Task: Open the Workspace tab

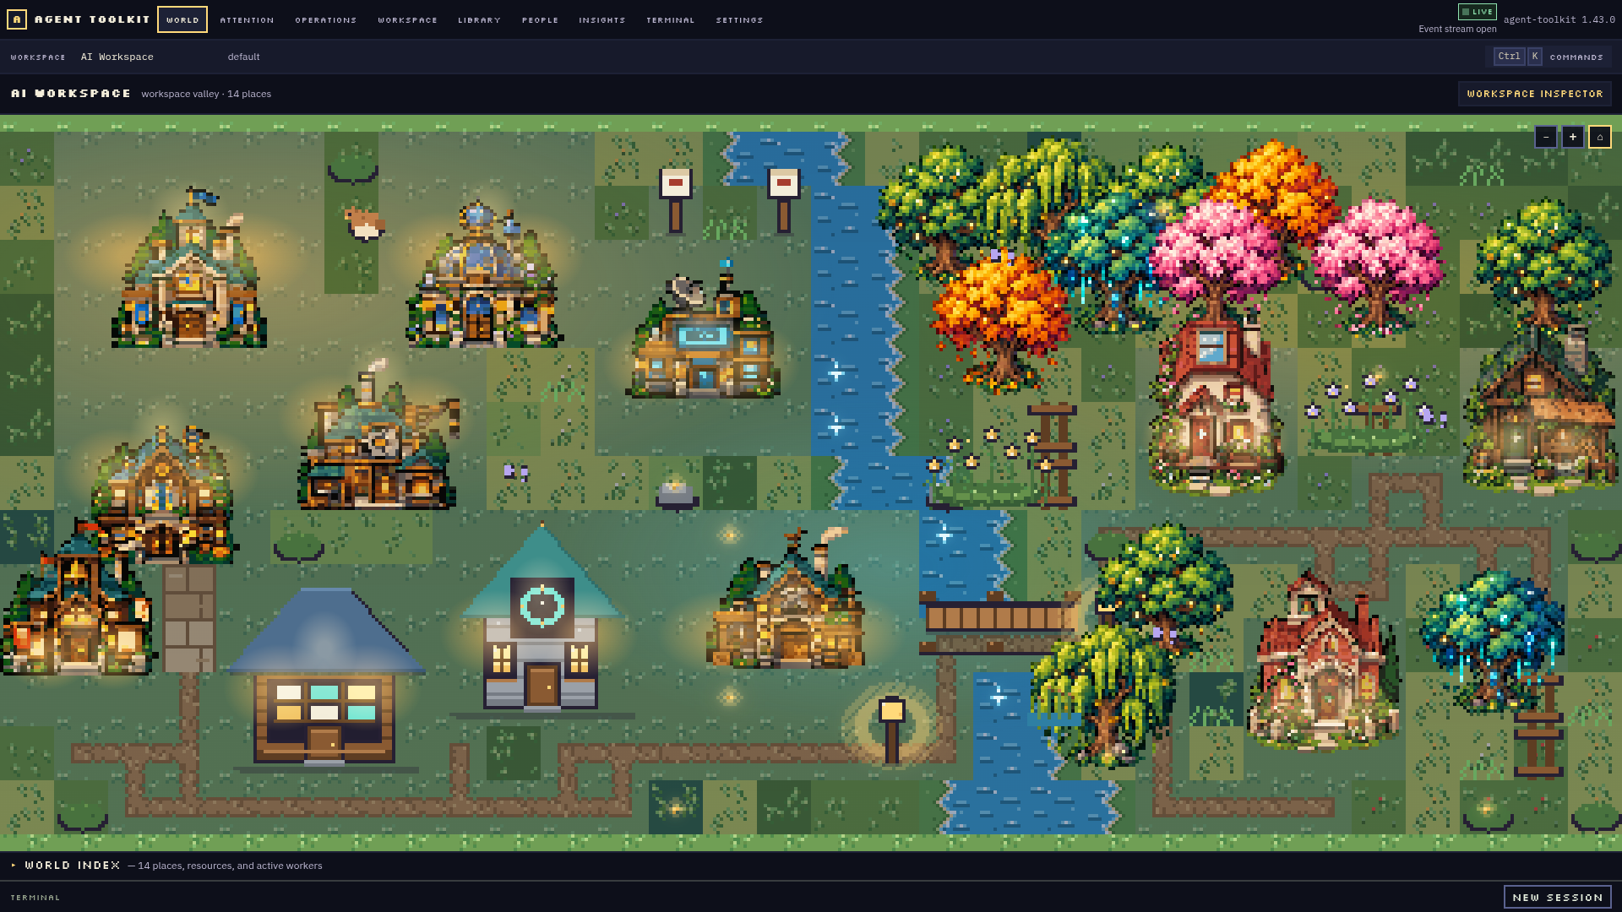Action: point(407,19)
